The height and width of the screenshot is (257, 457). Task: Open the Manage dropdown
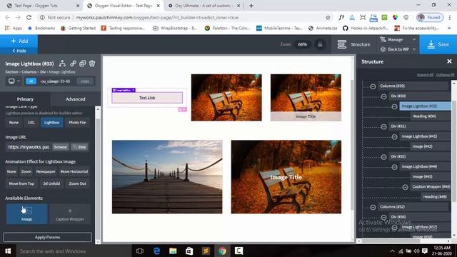pyautogui.click(x=398, y=39)
